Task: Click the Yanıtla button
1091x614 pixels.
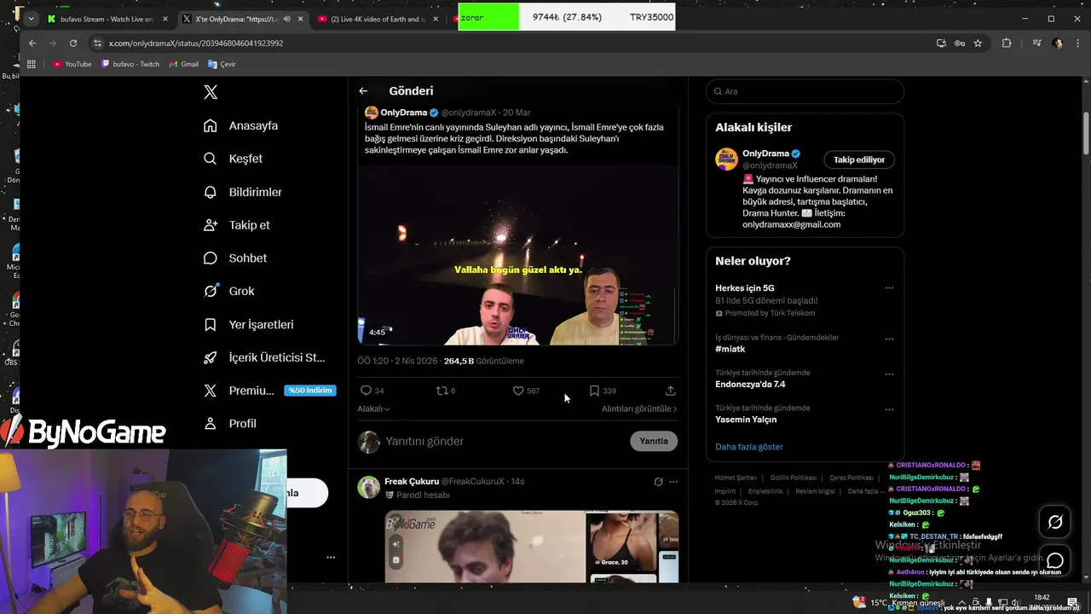Action: (654, 441)
